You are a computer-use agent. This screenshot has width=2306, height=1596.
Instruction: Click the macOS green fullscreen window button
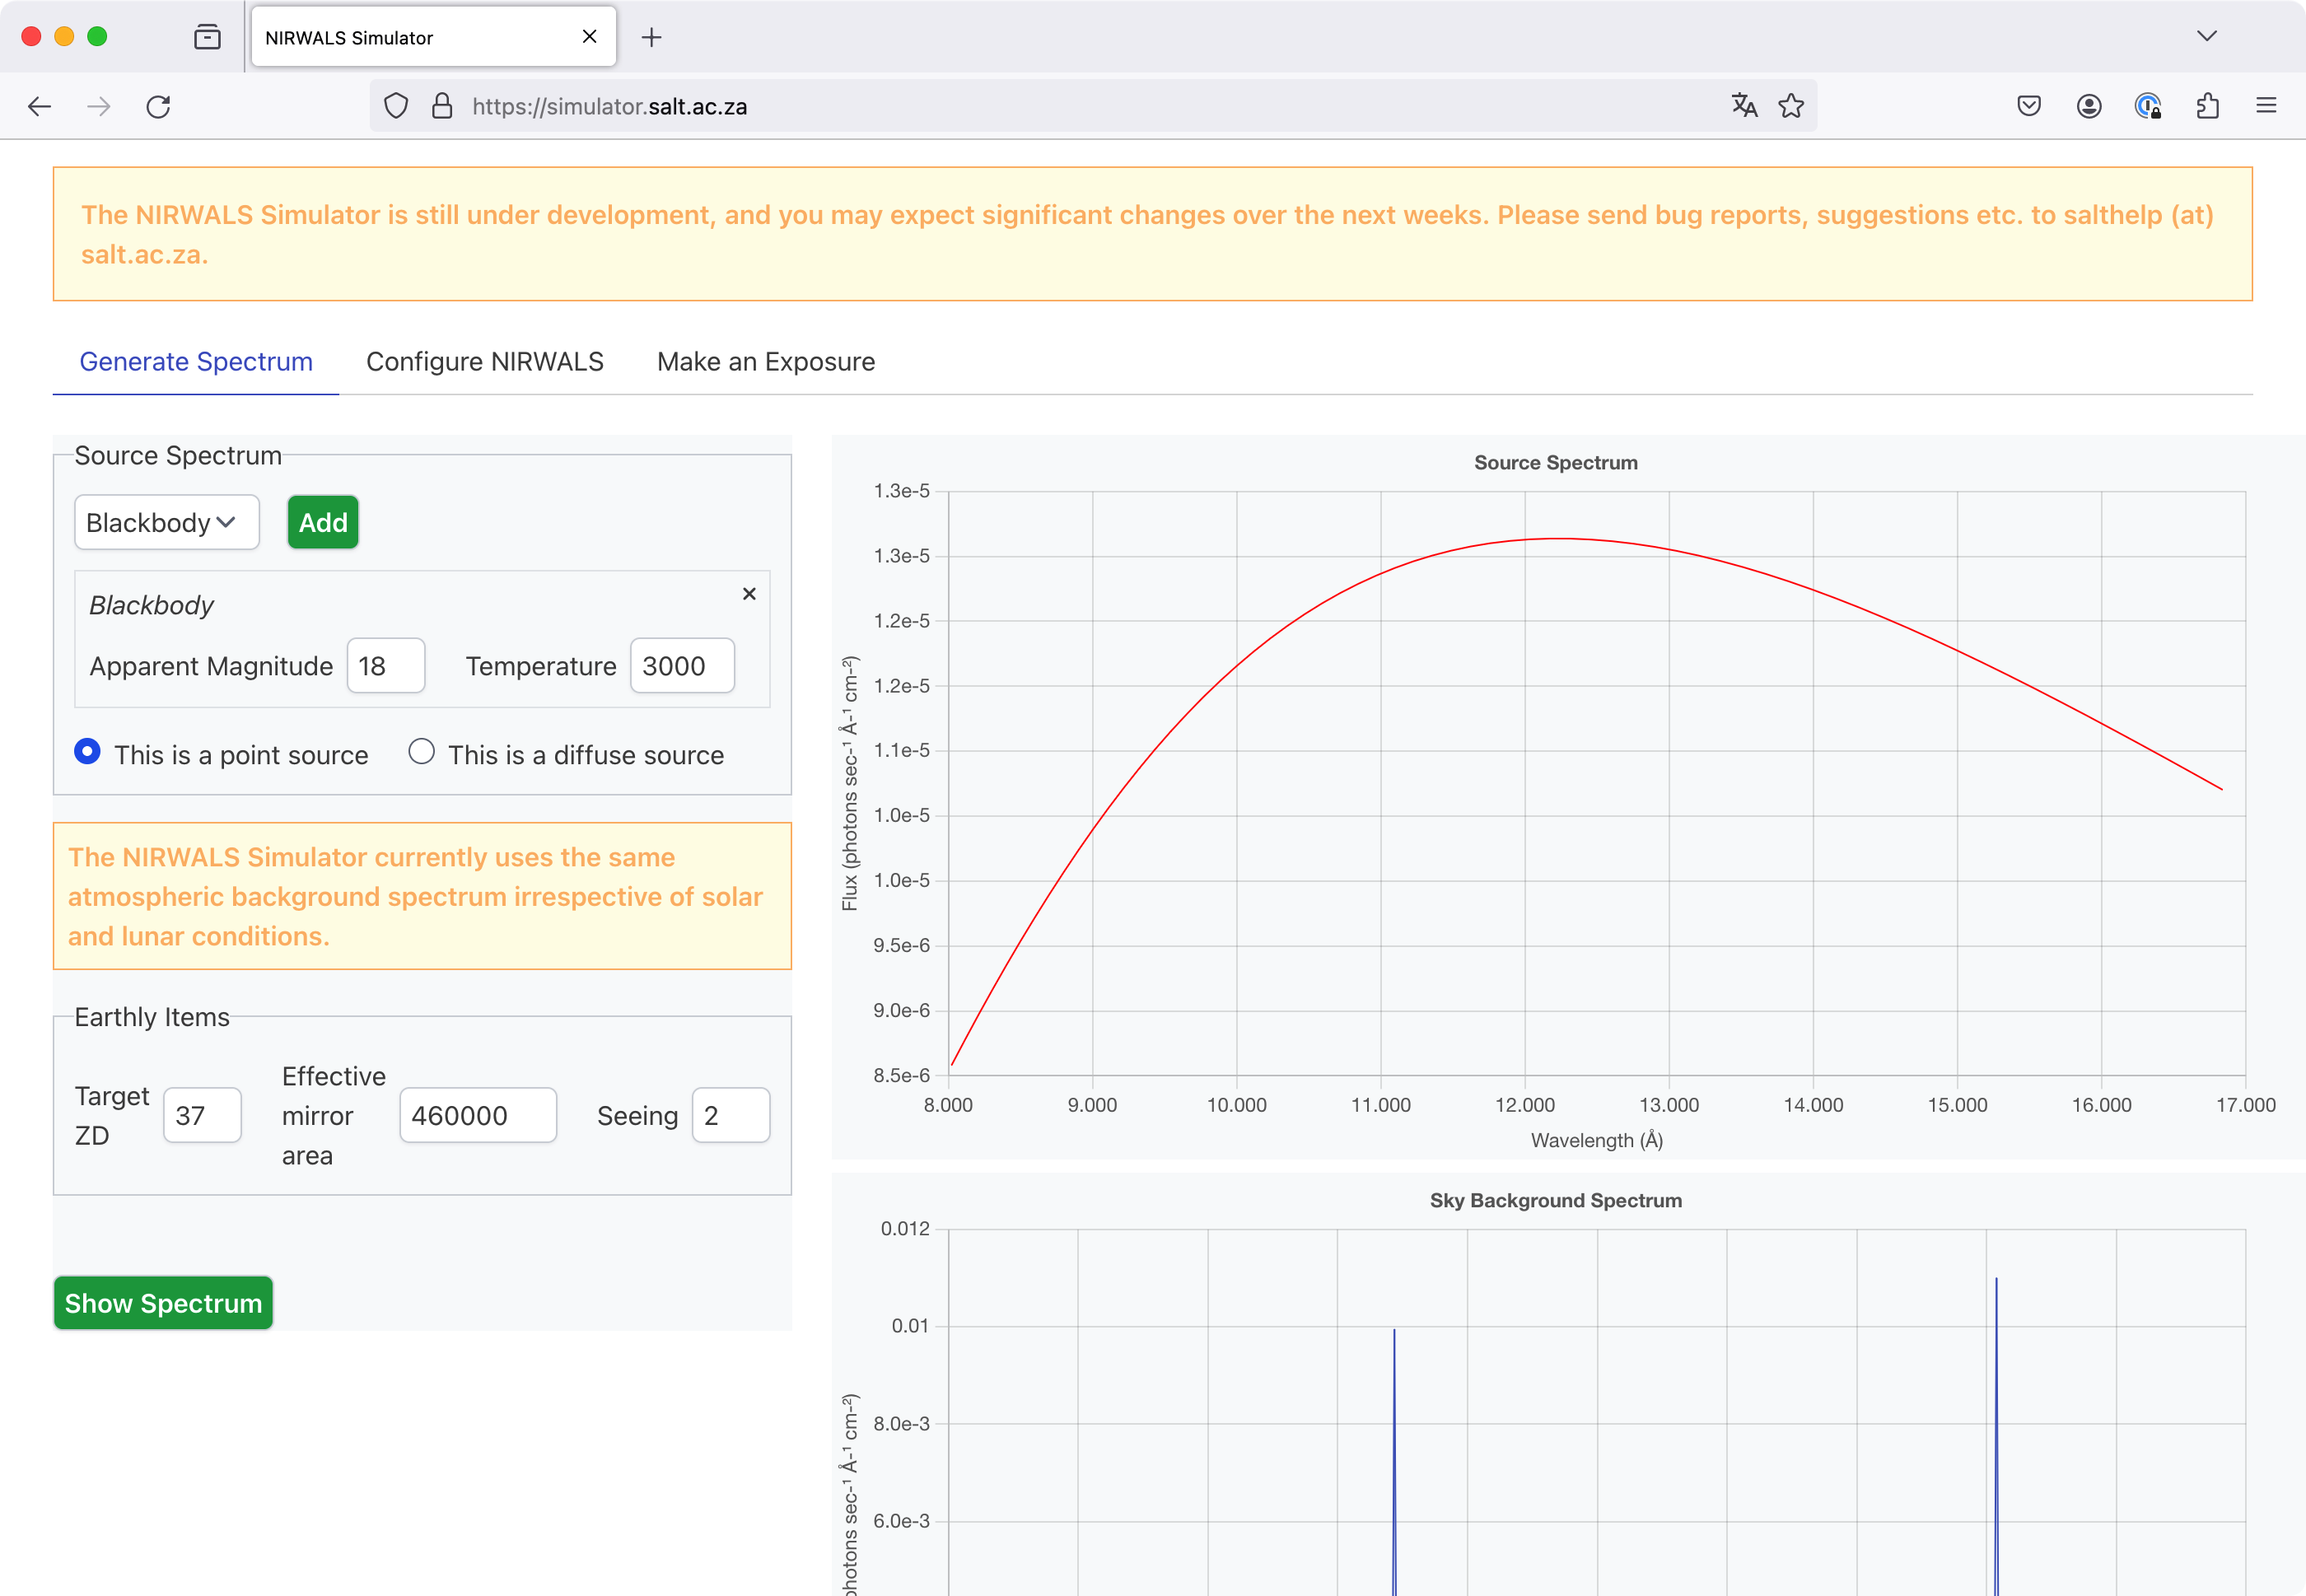click(x=97, y=37)
